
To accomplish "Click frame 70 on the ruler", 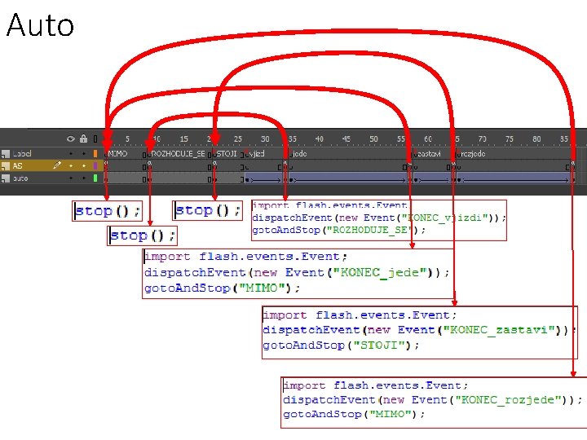I will click(x=482, y=139).
